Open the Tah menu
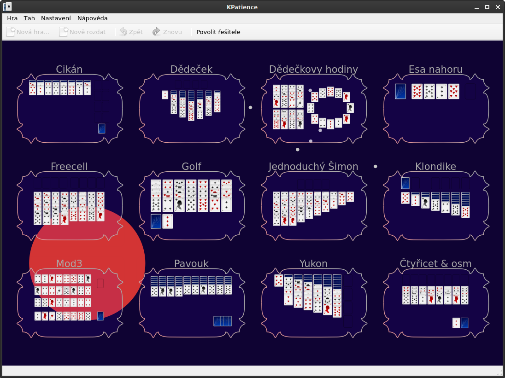 pos(29,18)
